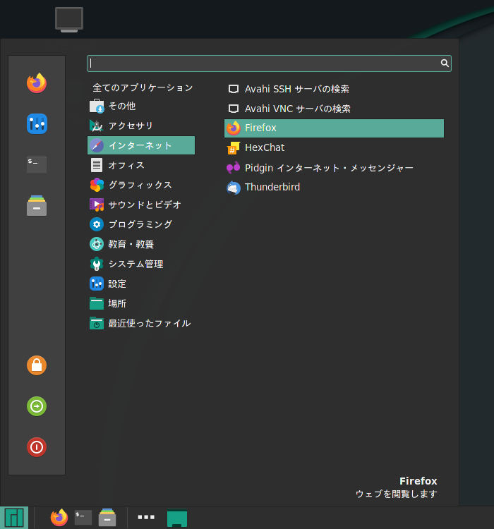Click the Pidgin purple icon

[234, 168]
